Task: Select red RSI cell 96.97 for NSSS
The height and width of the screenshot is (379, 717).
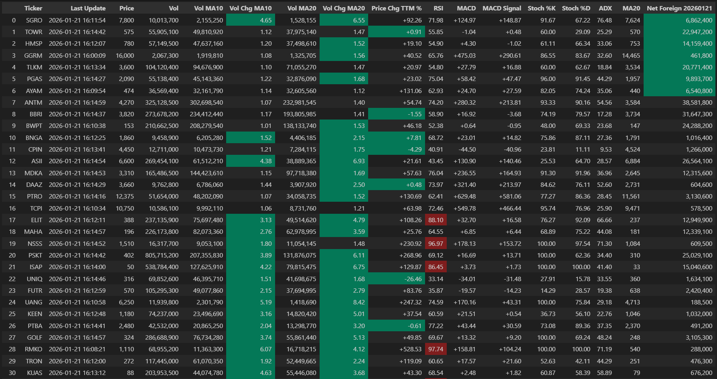Action: click(x=436, y=243)
